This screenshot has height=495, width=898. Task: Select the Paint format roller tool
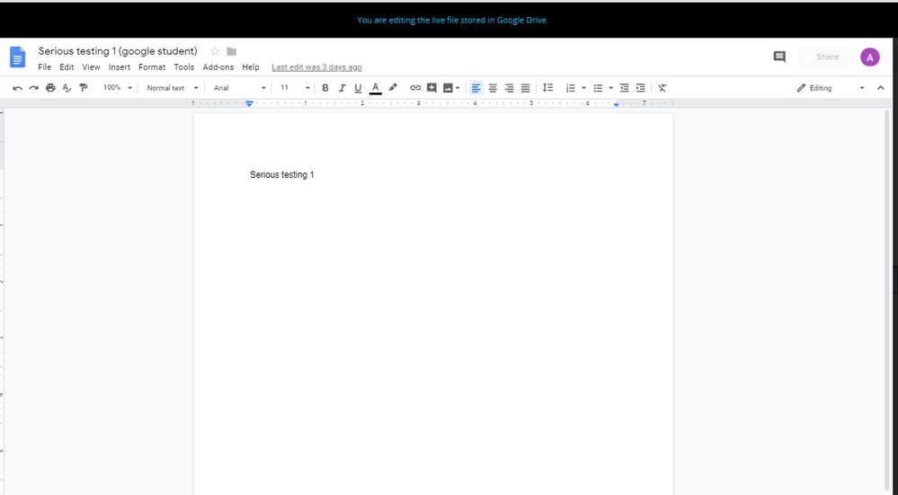84,88
